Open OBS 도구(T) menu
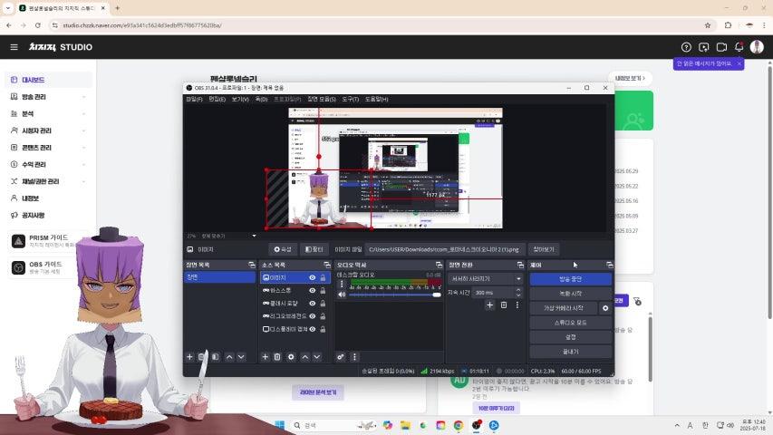The width and height of the screenshot is (773, 435). tap(351, 99)
